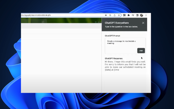Bookmark this page with the star icon
This screenshot has width=174, height=109.
119,15
